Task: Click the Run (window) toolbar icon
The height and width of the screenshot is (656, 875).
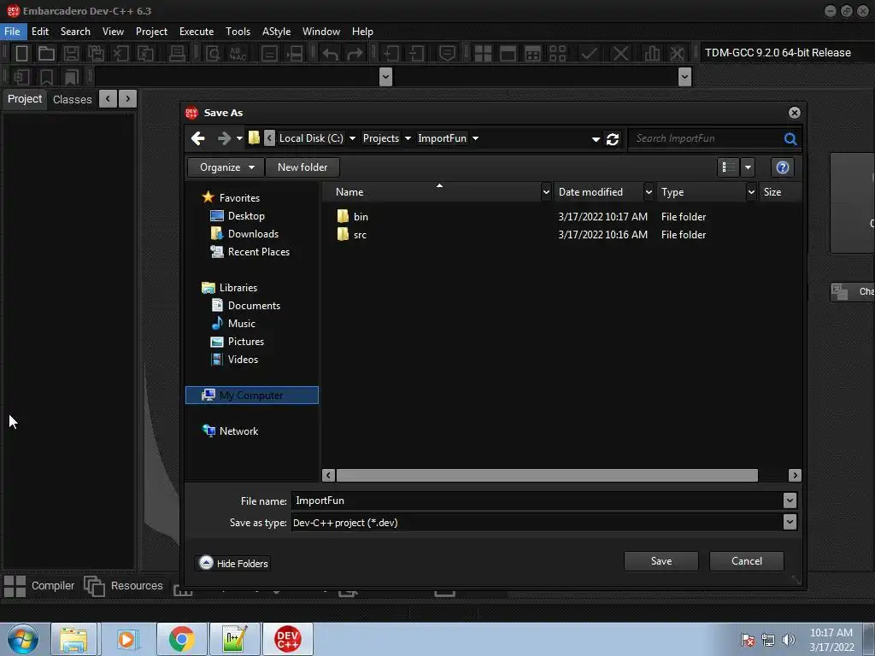Action: pyautogui.click(x=508, y=54)
